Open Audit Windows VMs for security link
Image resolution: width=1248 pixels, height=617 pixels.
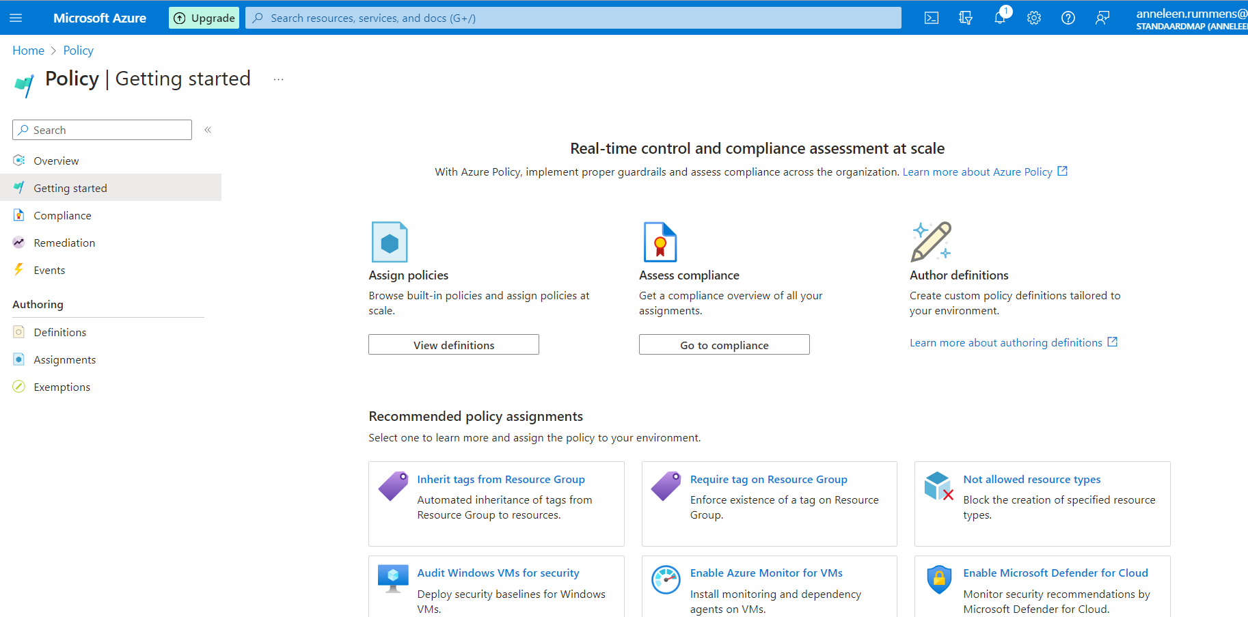498,573
